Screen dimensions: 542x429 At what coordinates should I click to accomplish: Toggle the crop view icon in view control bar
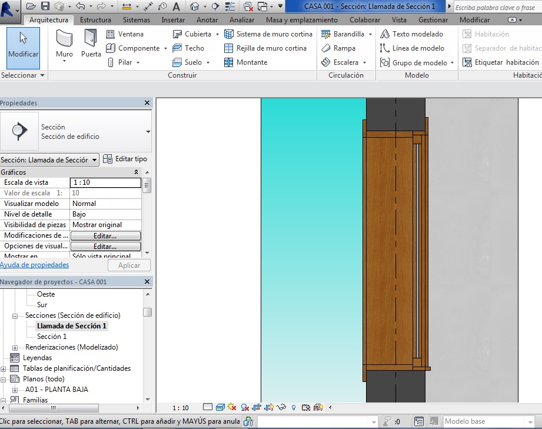tap(257, 407)
